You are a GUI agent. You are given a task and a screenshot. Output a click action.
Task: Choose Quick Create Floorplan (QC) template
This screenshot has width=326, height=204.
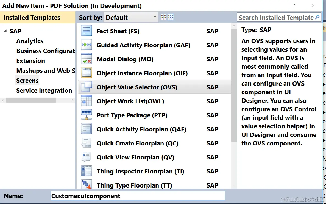coord(154,143)
